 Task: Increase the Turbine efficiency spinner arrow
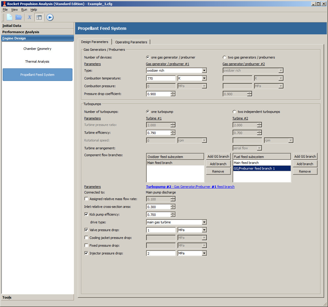coord(173,131)
